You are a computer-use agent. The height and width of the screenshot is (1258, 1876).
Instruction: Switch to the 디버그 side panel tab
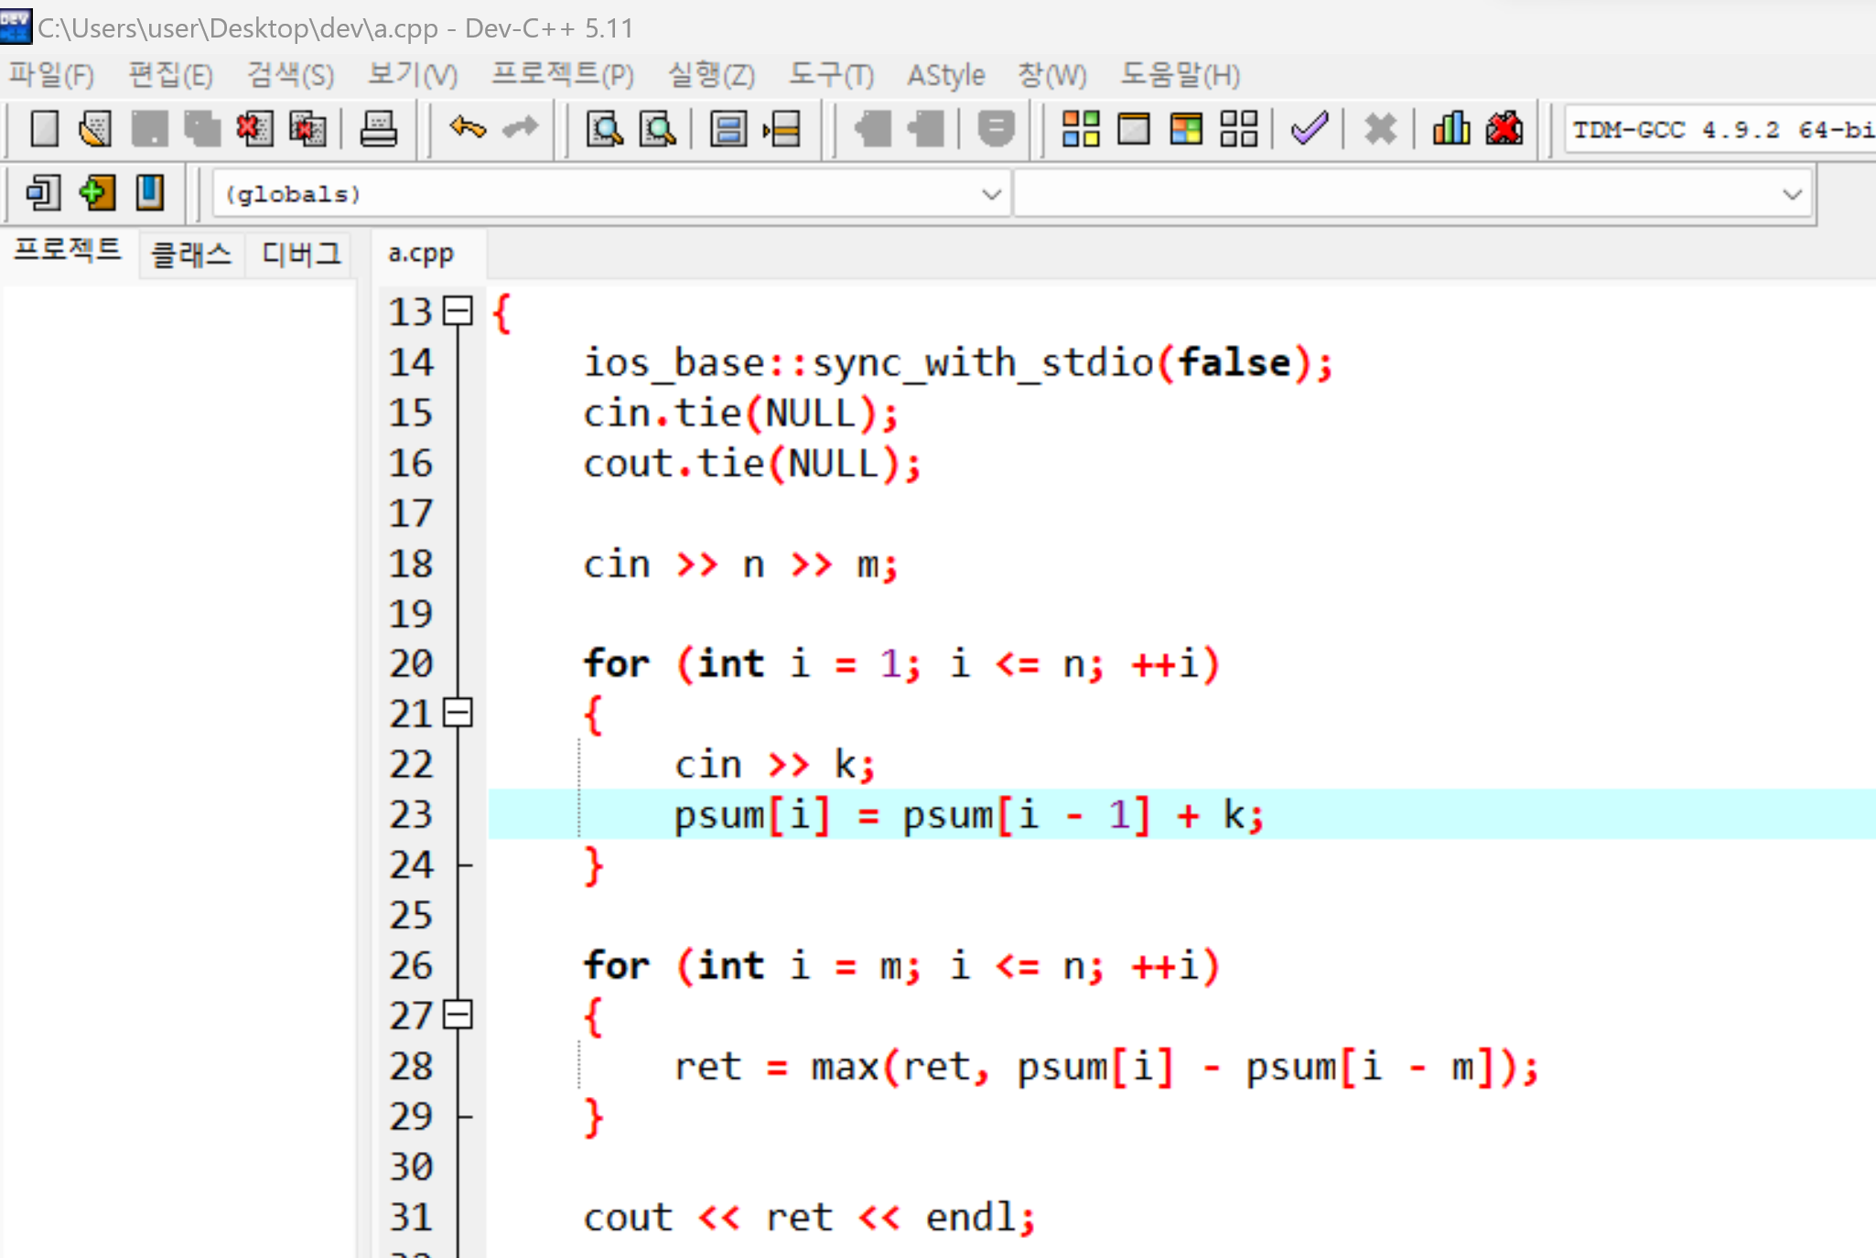coord(301,253)
